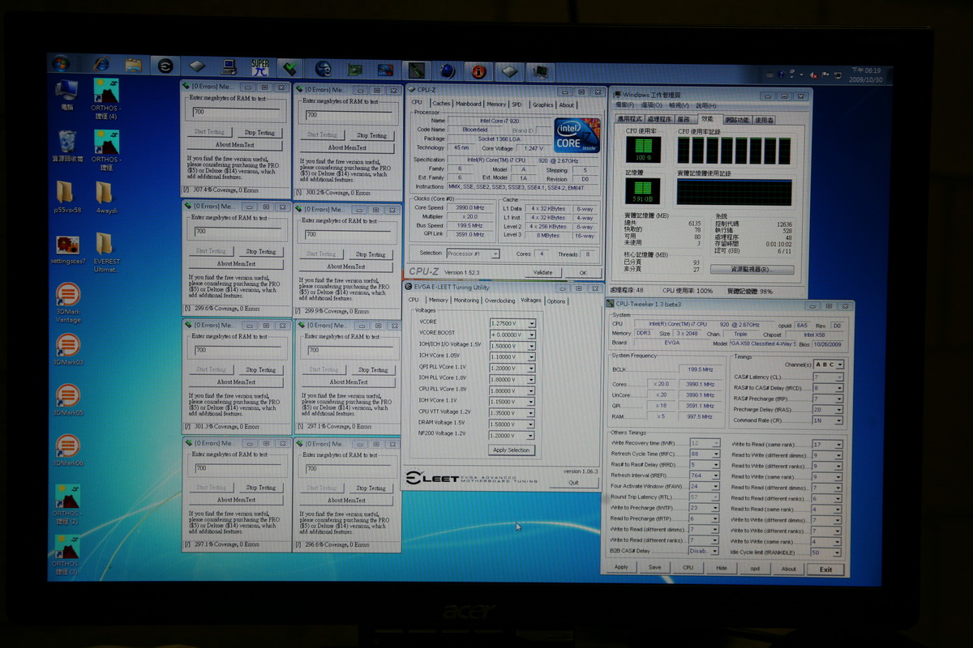Open the ORTHOS shortcut (2) desktop icon

click(67, 505)
